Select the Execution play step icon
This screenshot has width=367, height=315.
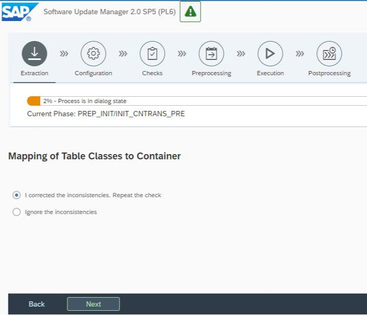pyautogui.click(x=270, y=54)
